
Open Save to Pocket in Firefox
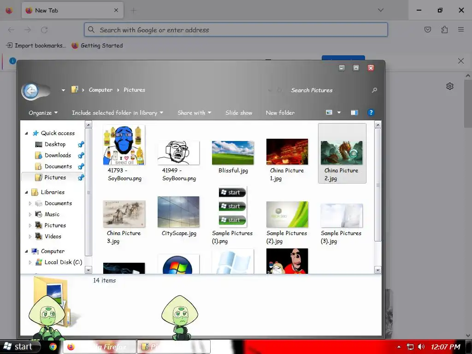[428, 29]
